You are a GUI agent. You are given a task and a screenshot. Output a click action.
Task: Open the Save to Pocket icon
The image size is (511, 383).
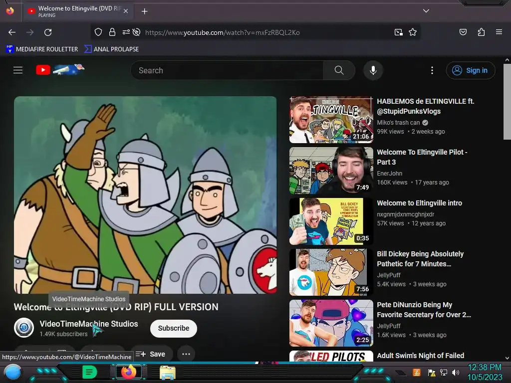tap(463, 32)
